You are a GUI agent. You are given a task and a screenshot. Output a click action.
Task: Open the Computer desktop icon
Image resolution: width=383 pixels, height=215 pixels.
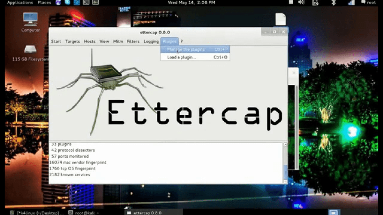30,22
